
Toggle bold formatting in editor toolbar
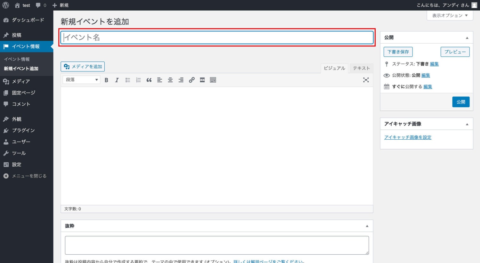pos(106,80)
